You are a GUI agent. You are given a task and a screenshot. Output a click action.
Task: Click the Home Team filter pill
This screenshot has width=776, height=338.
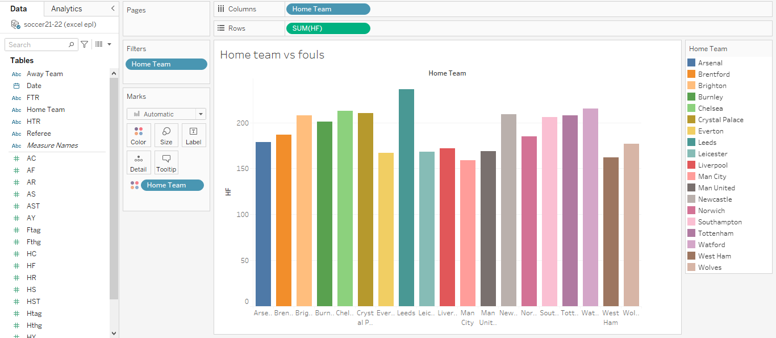click(166, 64)
